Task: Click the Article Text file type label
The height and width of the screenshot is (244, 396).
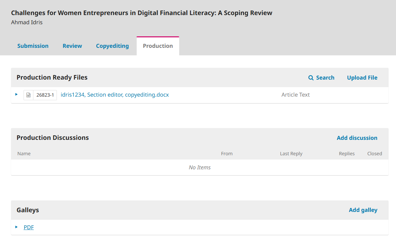Action: coord(295,95)
